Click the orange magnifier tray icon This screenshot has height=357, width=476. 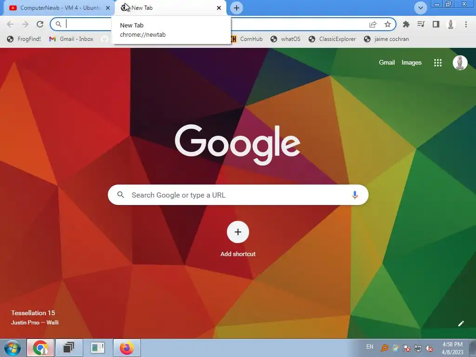[384, 348]
